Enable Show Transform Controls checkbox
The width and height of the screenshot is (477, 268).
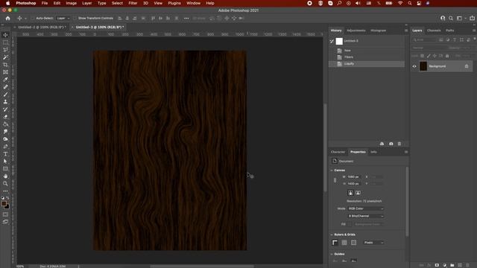click(x=75, y=18)
